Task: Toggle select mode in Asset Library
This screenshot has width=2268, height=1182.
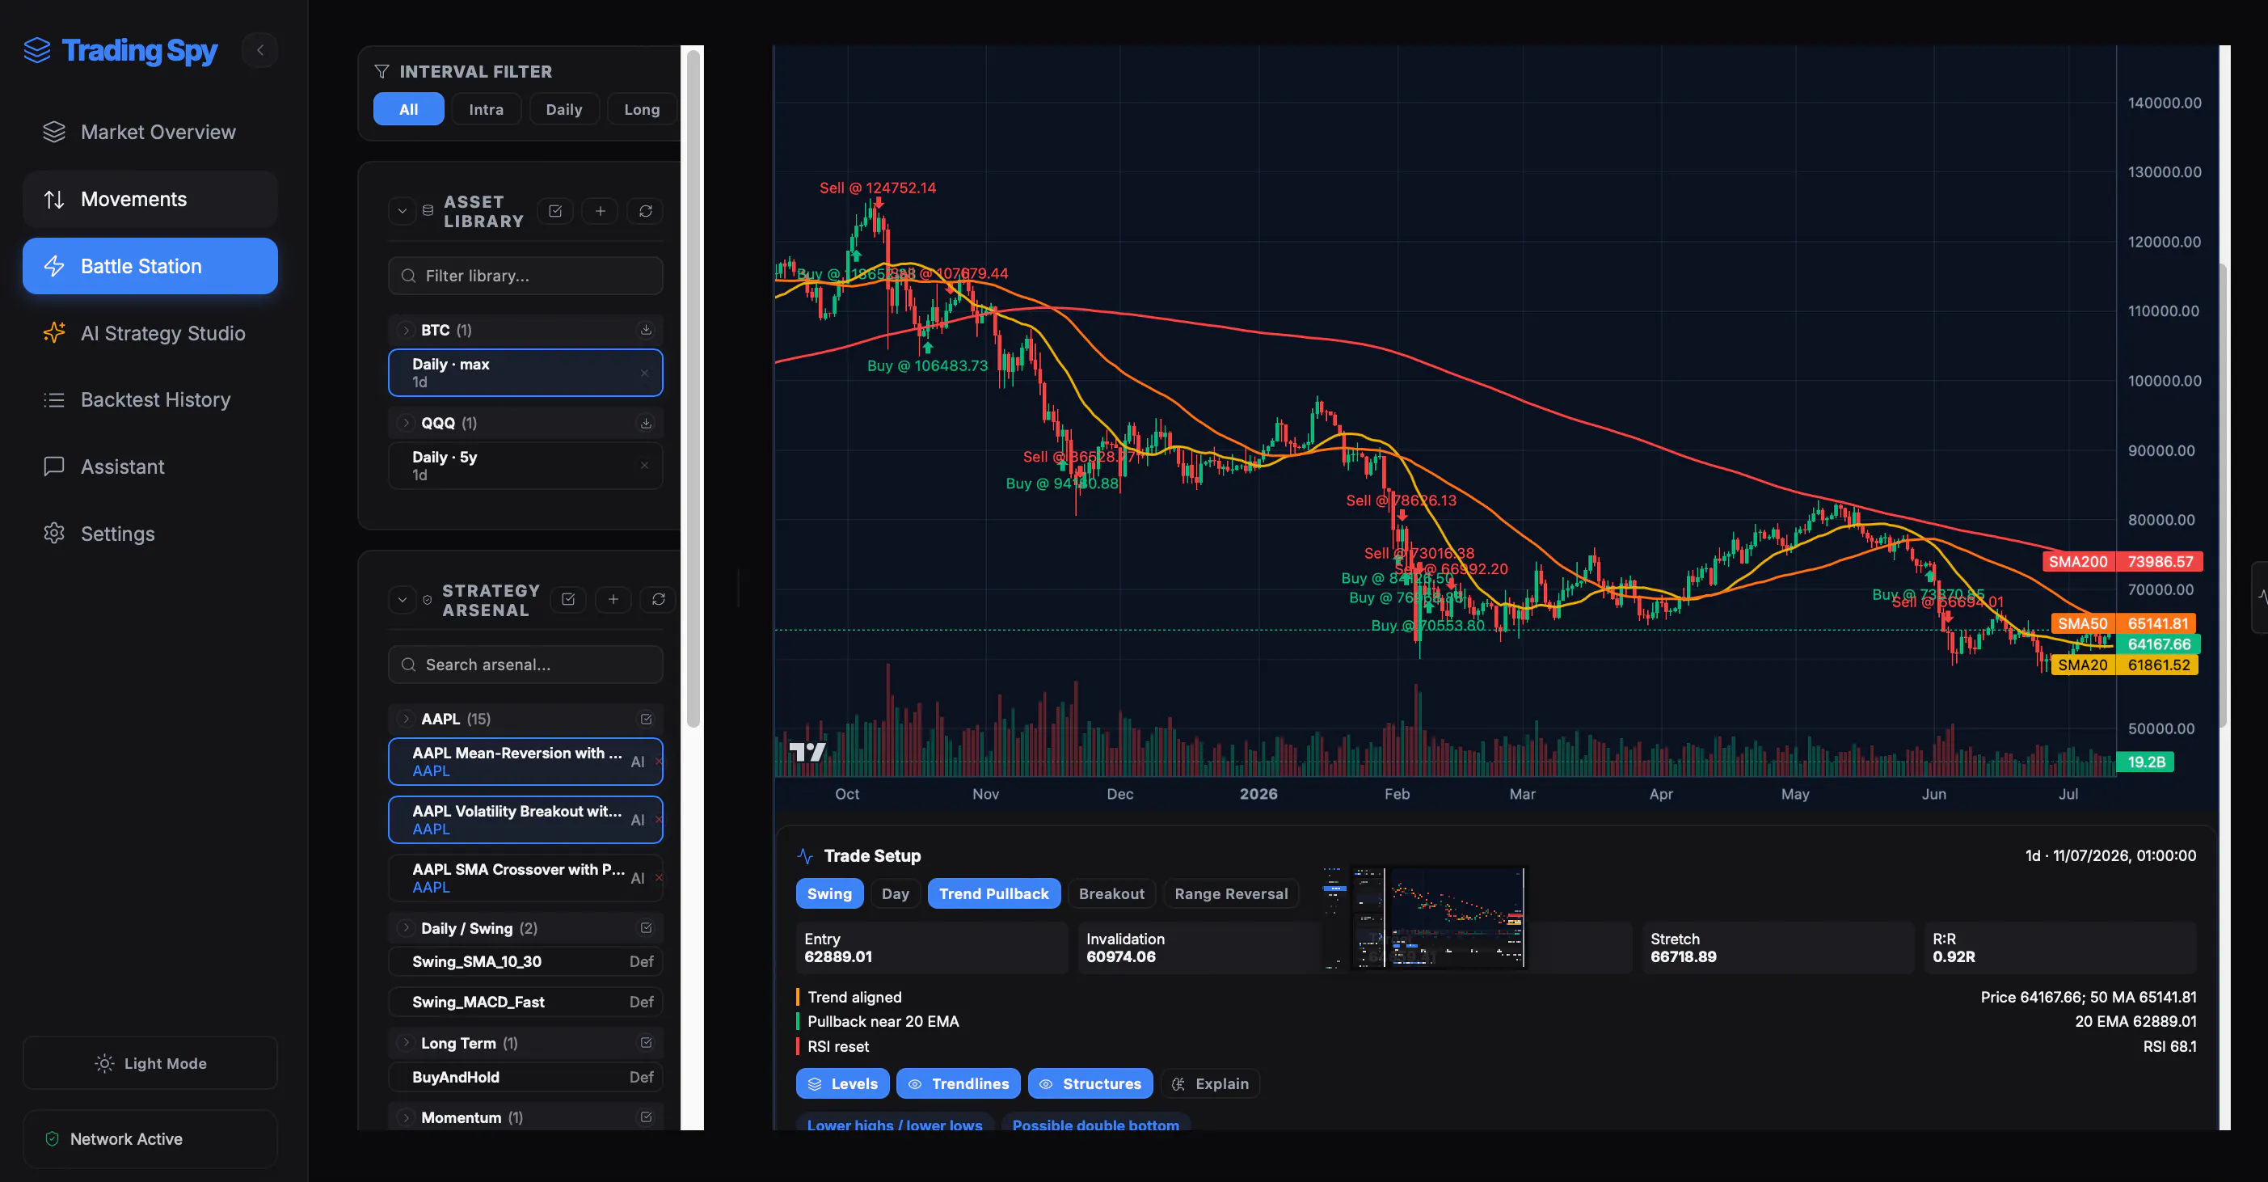Action: coord(555,211)
